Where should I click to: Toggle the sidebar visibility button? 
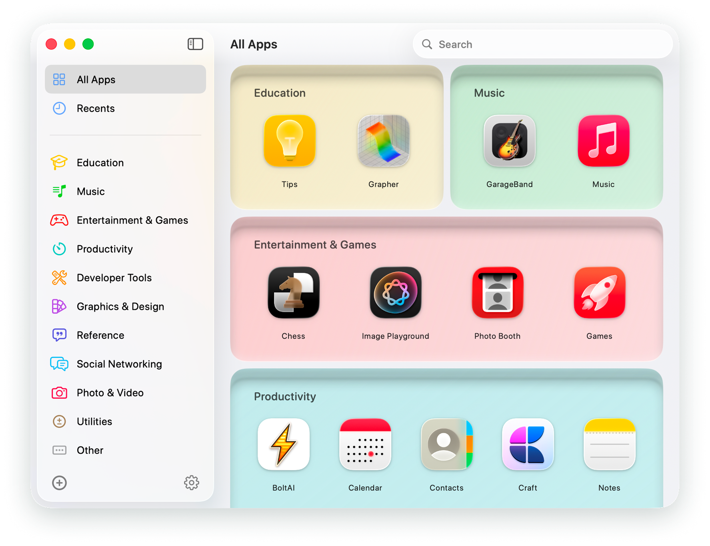pyautogui.click(x=195, y=44)
